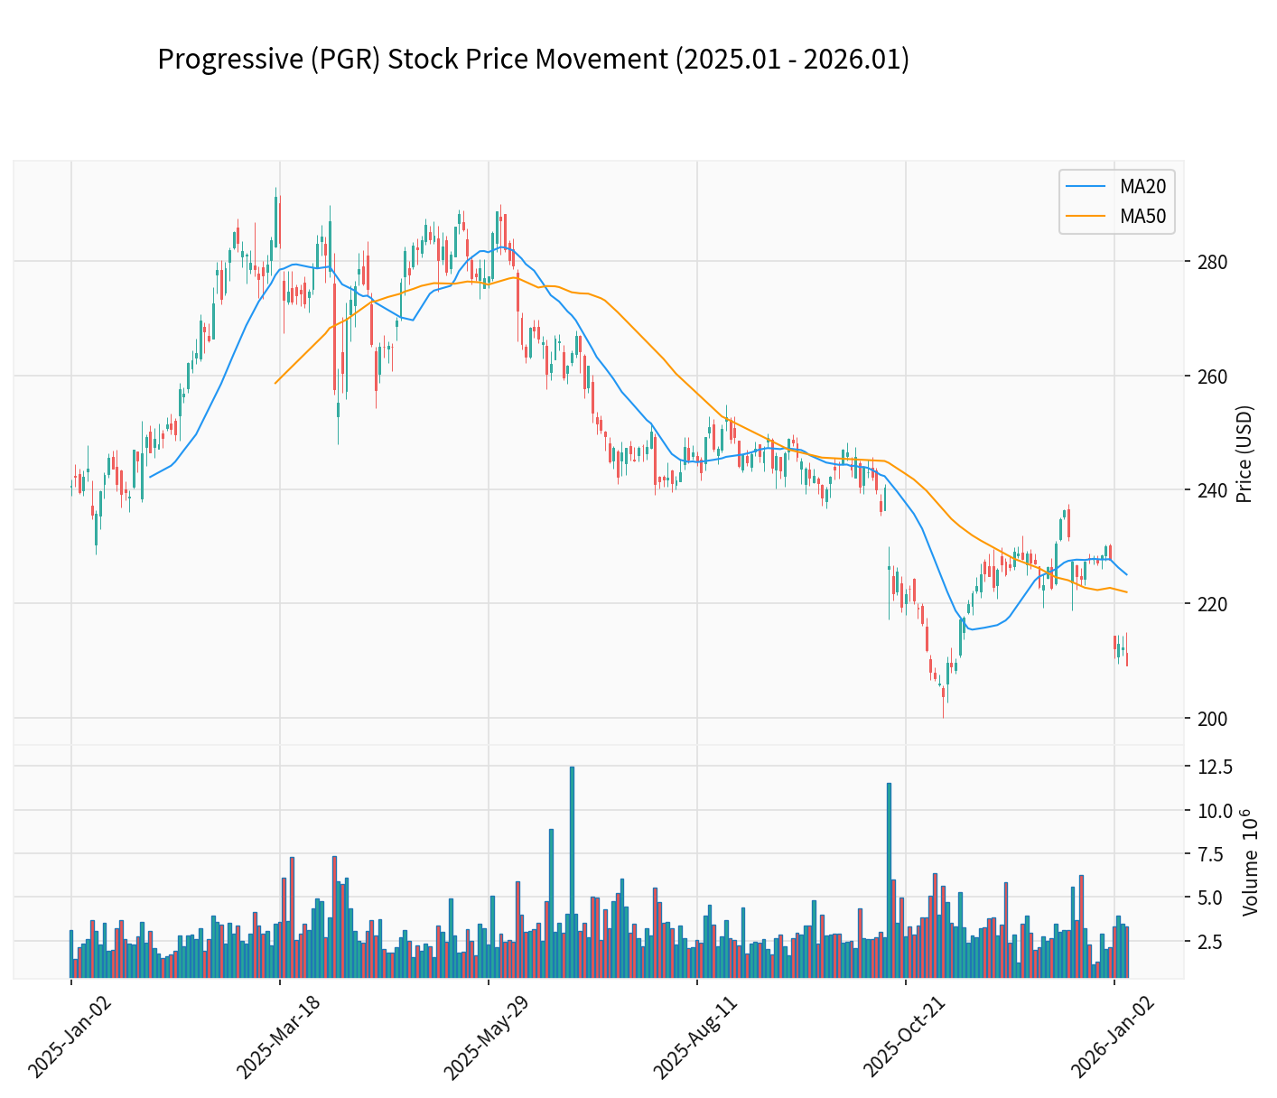
Task: Click the chart title text
Action: pyautogui.click(x=533, y=60)
